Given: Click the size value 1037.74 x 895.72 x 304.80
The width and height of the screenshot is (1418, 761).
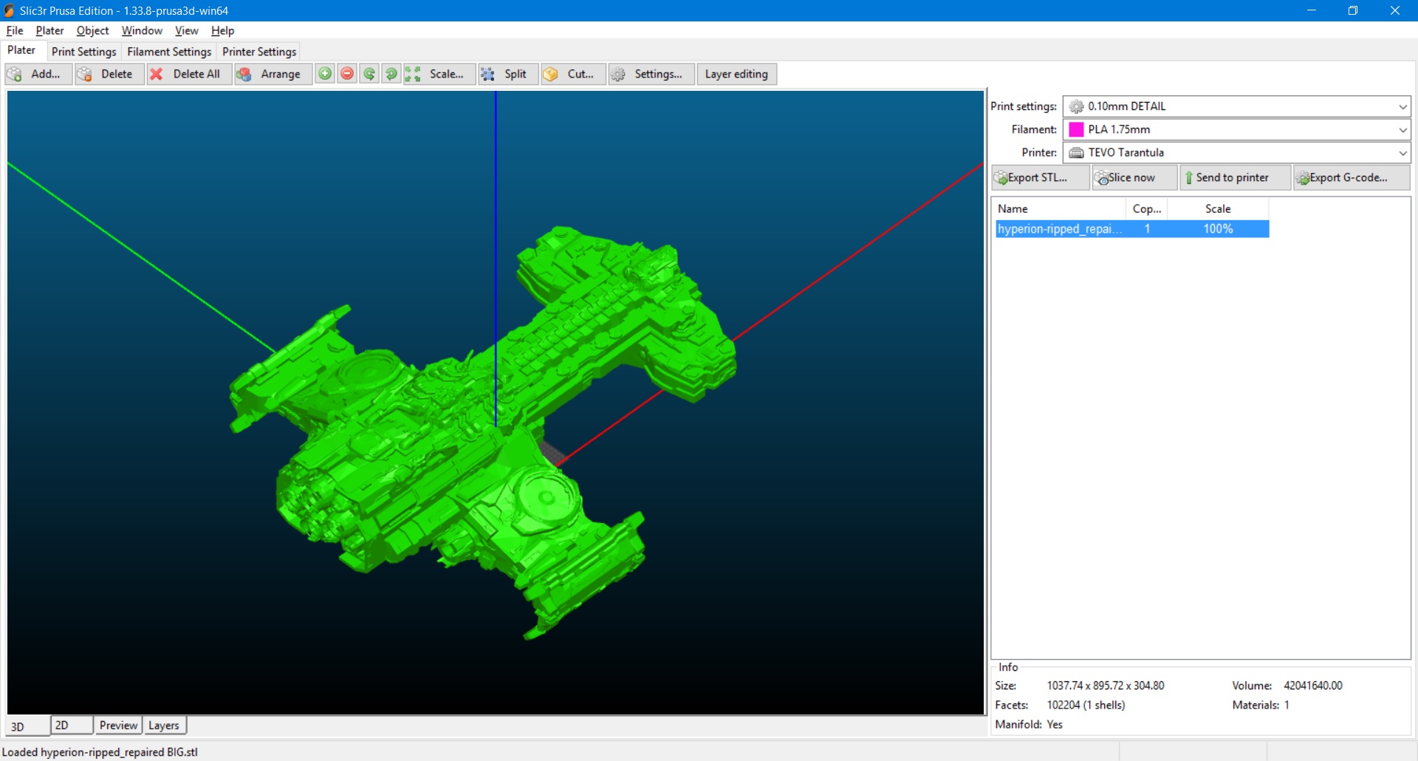Looking at the screenshot, I should tap(1105, 686).
